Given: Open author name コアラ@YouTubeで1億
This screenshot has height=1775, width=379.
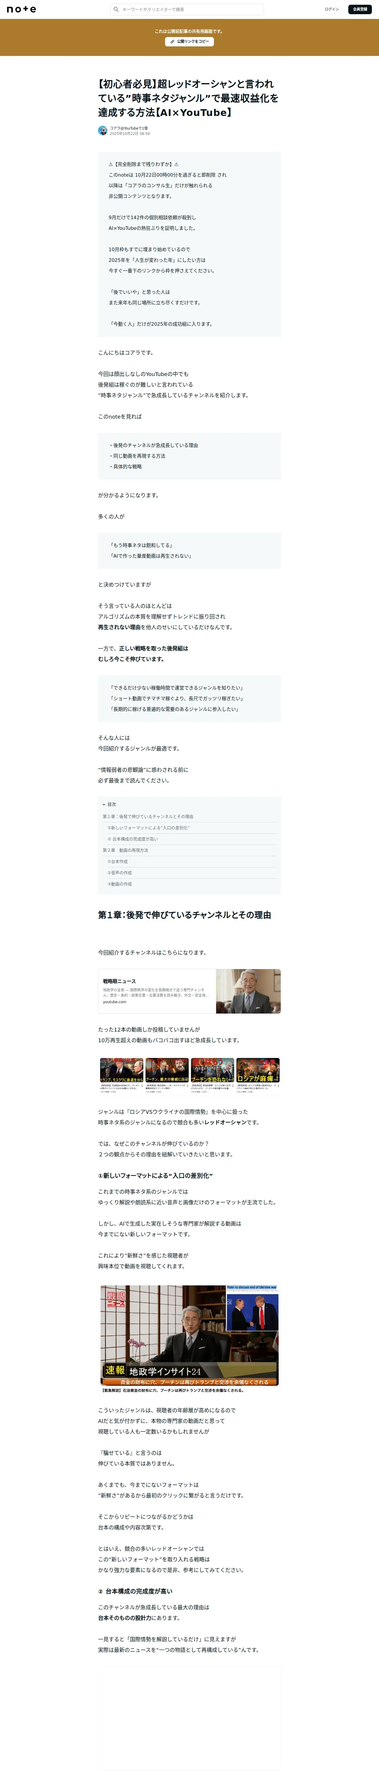Looking at the screenshot, I should pos(129,128).
